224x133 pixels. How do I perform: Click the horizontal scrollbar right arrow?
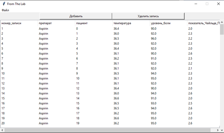pos(218,130)
